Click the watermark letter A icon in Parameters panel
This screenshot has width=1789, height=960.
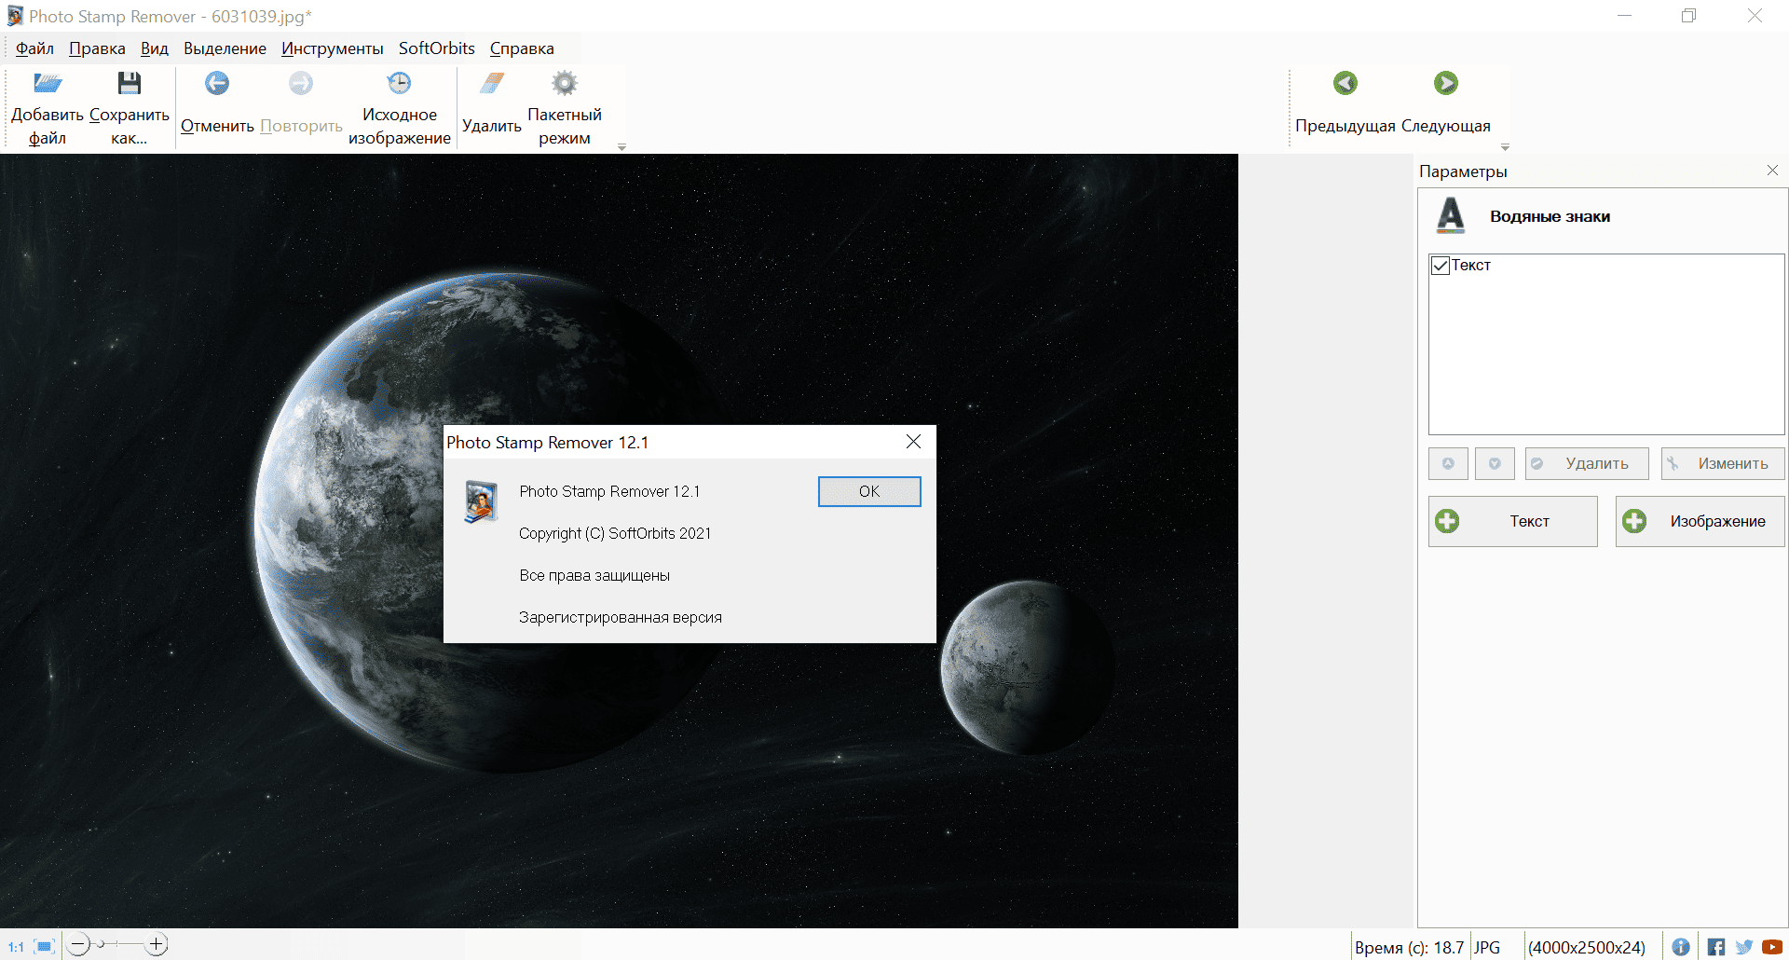(1451, 215)
